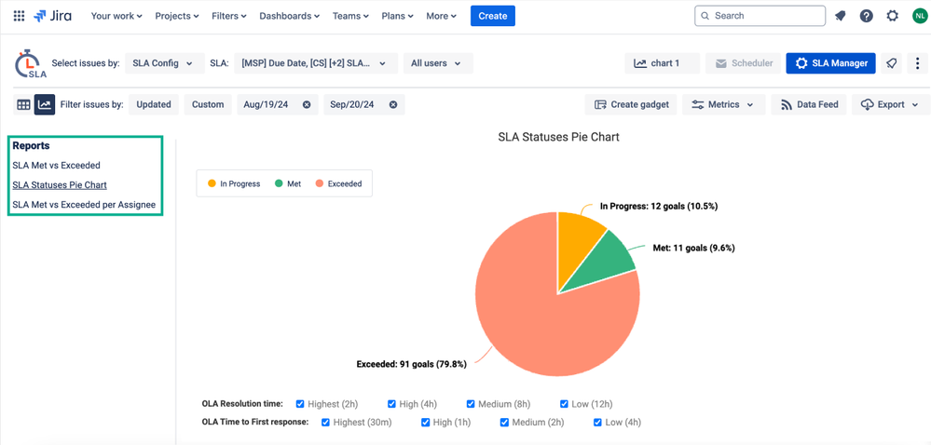This screenshot has height=445, width=931.
Task: Open the Dashboards menu
Action: [x=289, y=16]
